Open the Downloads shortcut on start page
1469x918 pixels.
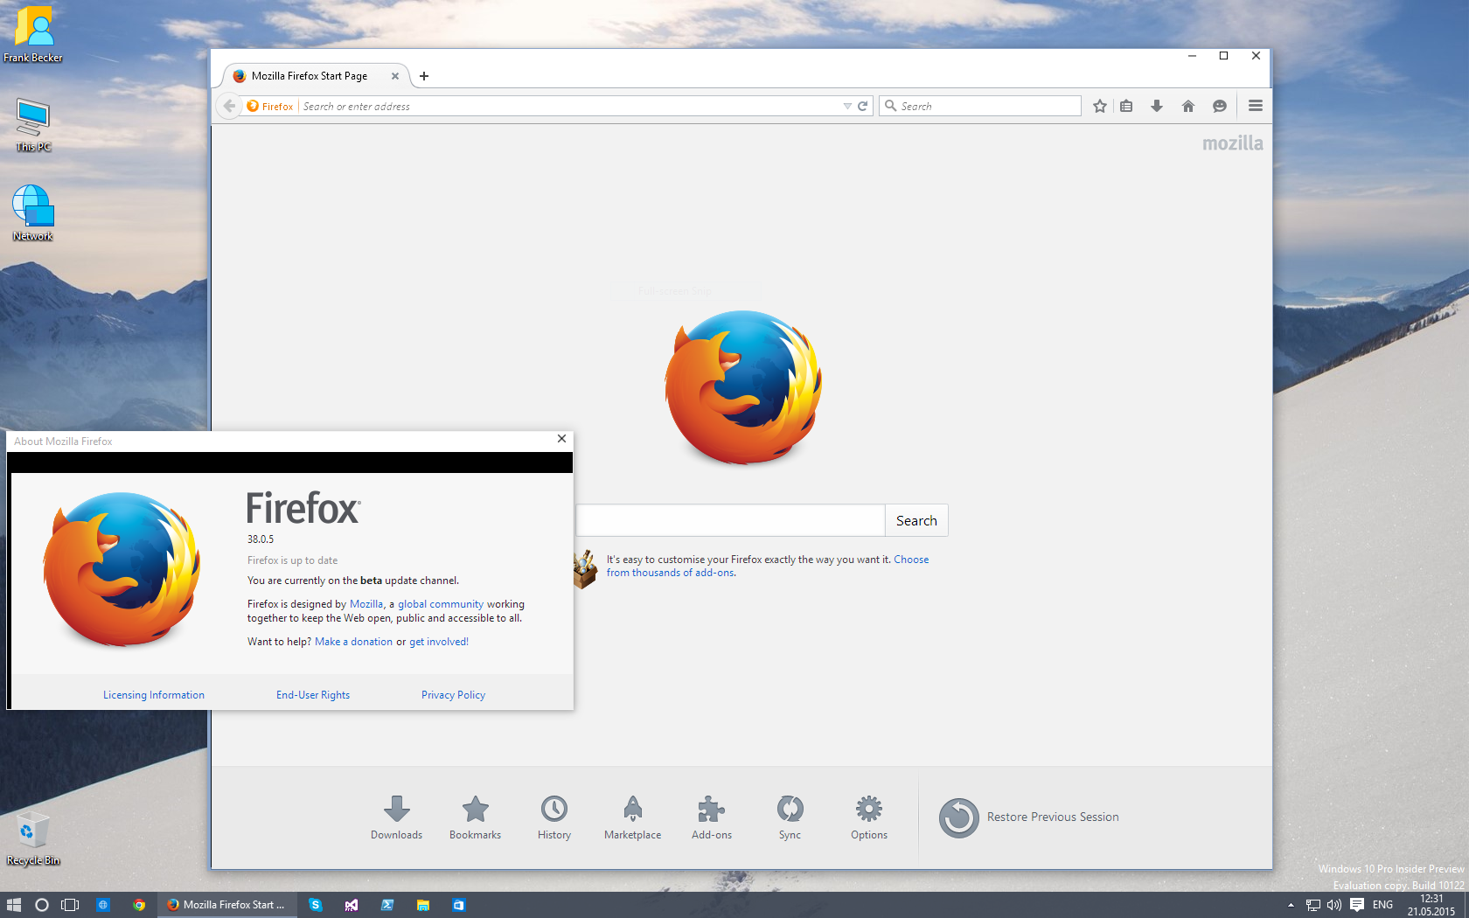pyautogui.click(x=396, y=817)
